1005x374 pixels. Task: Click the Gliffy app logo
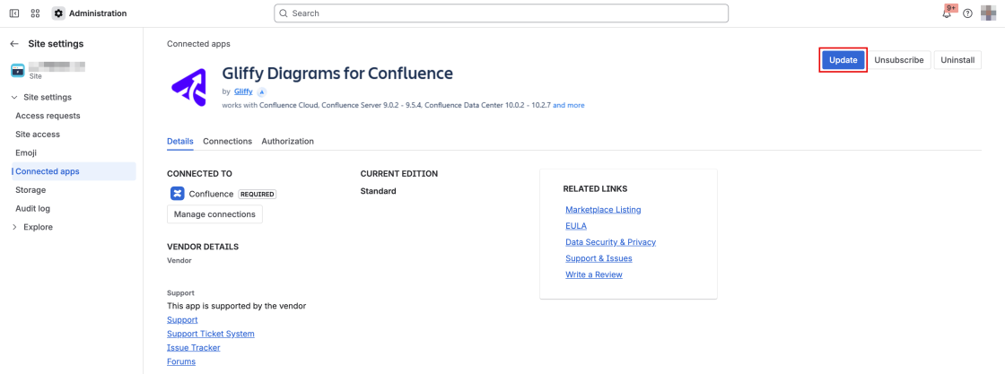coord(189,87)
